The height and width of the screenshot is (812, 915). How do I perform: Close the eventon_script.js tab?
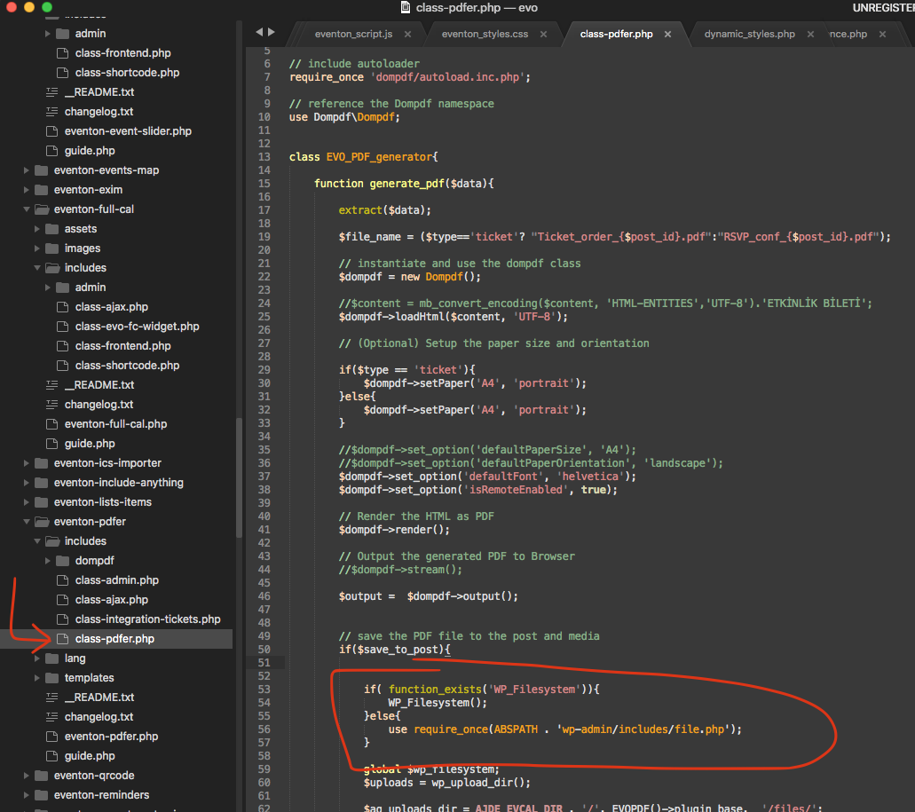tap(407, 35)
